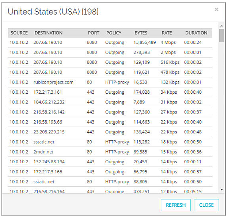Sort by PORT column header

pyautogui.click(x=94, y=33)
